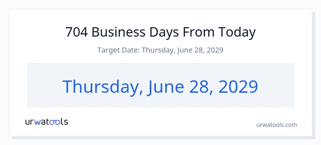Open the urwatools.com link
The height and width of the screenshot is (145, 321).
276,125
